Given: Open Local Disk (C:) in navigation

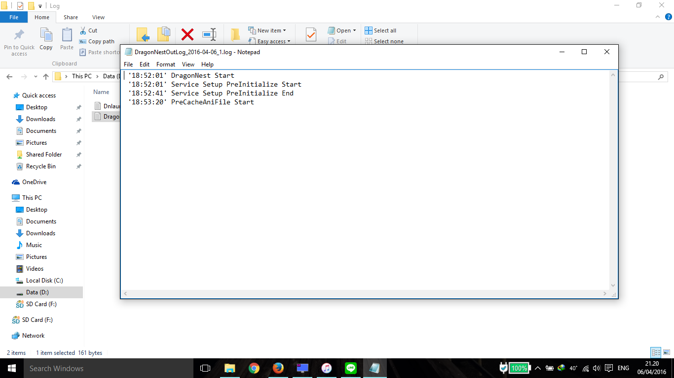Looking at the screenshot, I should click(44, 281).
